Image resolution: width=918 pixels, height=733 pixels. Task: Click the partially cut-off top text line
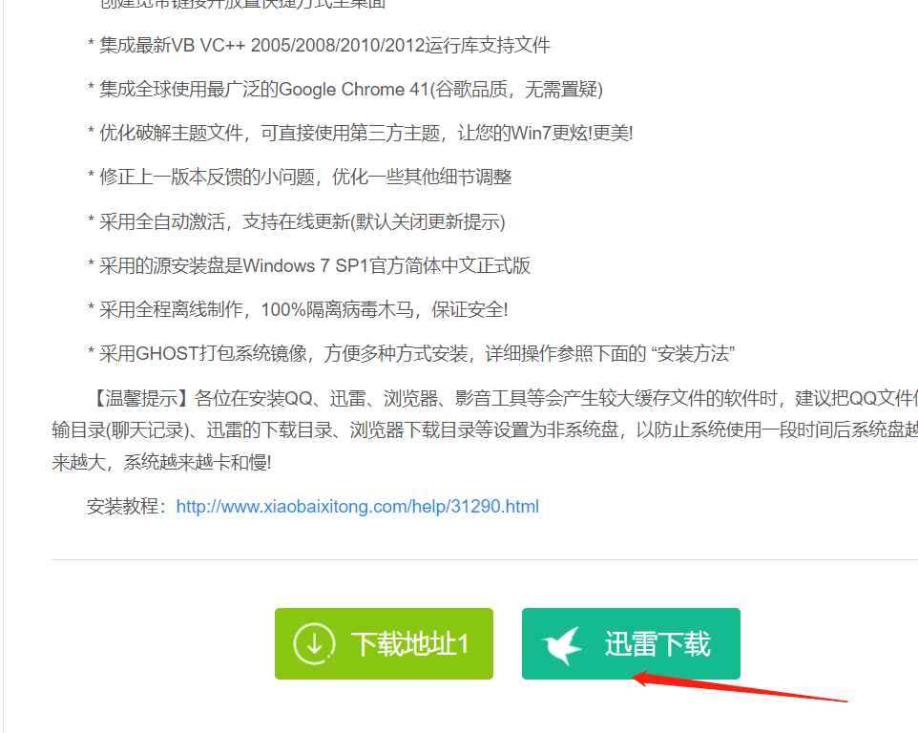(243, 4)
